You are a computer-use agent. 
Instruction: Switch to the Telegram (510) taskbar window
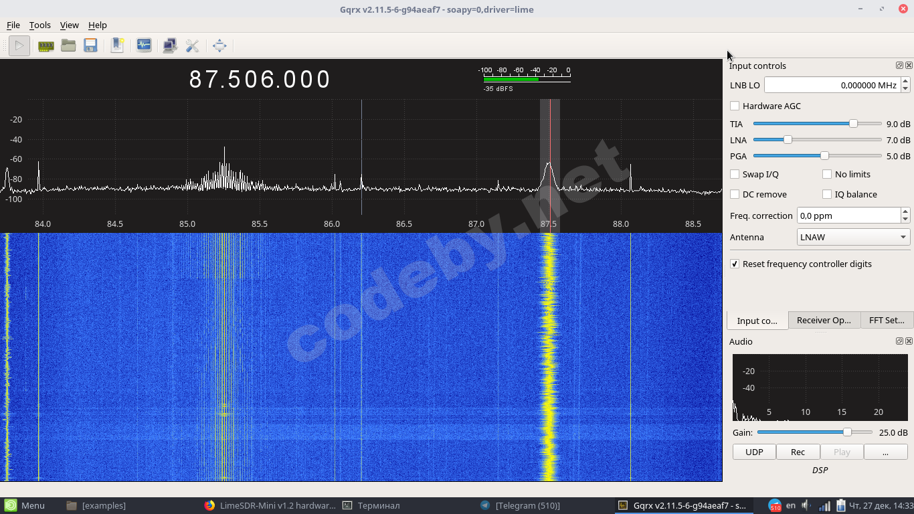click(520, 505)
